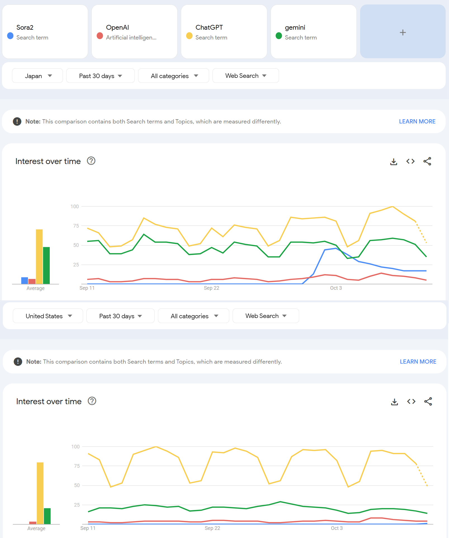Download the United States chart CSV
This screenshot has width=449, height=538.
tap(394, 402)
